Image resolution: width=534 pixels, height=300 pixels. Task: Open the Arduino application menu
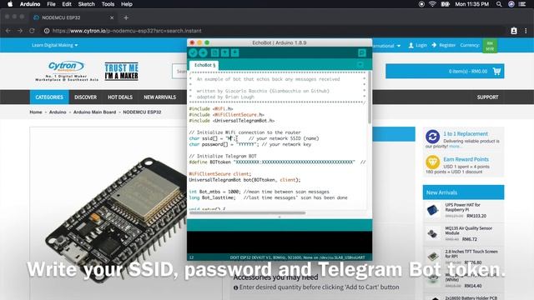coord(30,4)
